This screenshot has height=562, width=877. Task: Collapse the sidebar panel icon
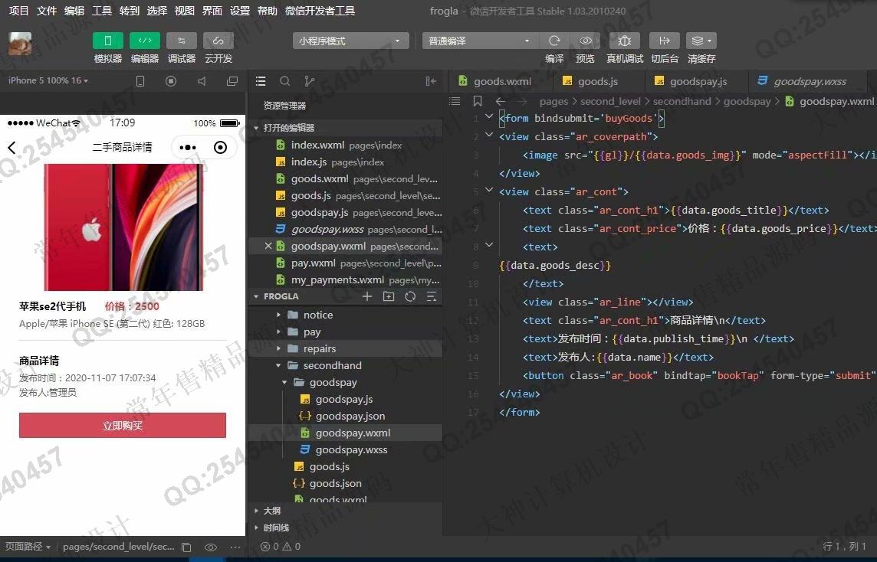(431, 82)
